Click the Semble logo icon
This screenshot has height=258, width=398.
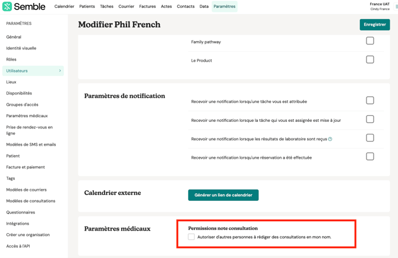[x=7, y=7]
